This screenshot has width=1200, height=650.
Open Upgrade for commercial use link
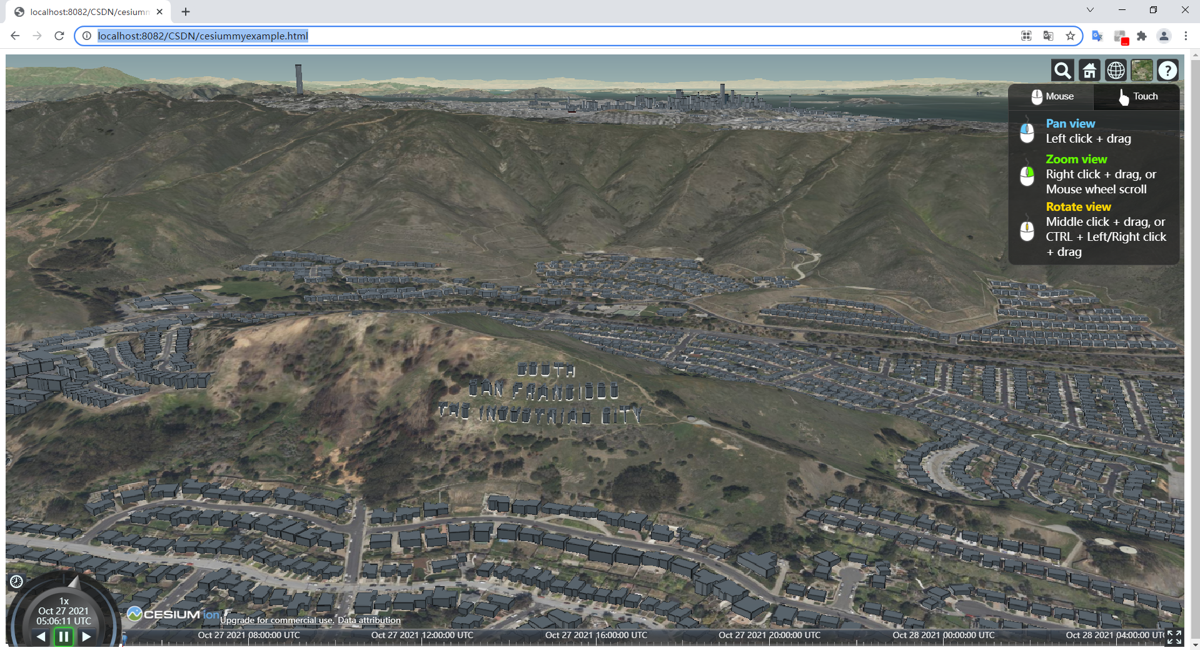pyautogui.click(x=277, y=621)
